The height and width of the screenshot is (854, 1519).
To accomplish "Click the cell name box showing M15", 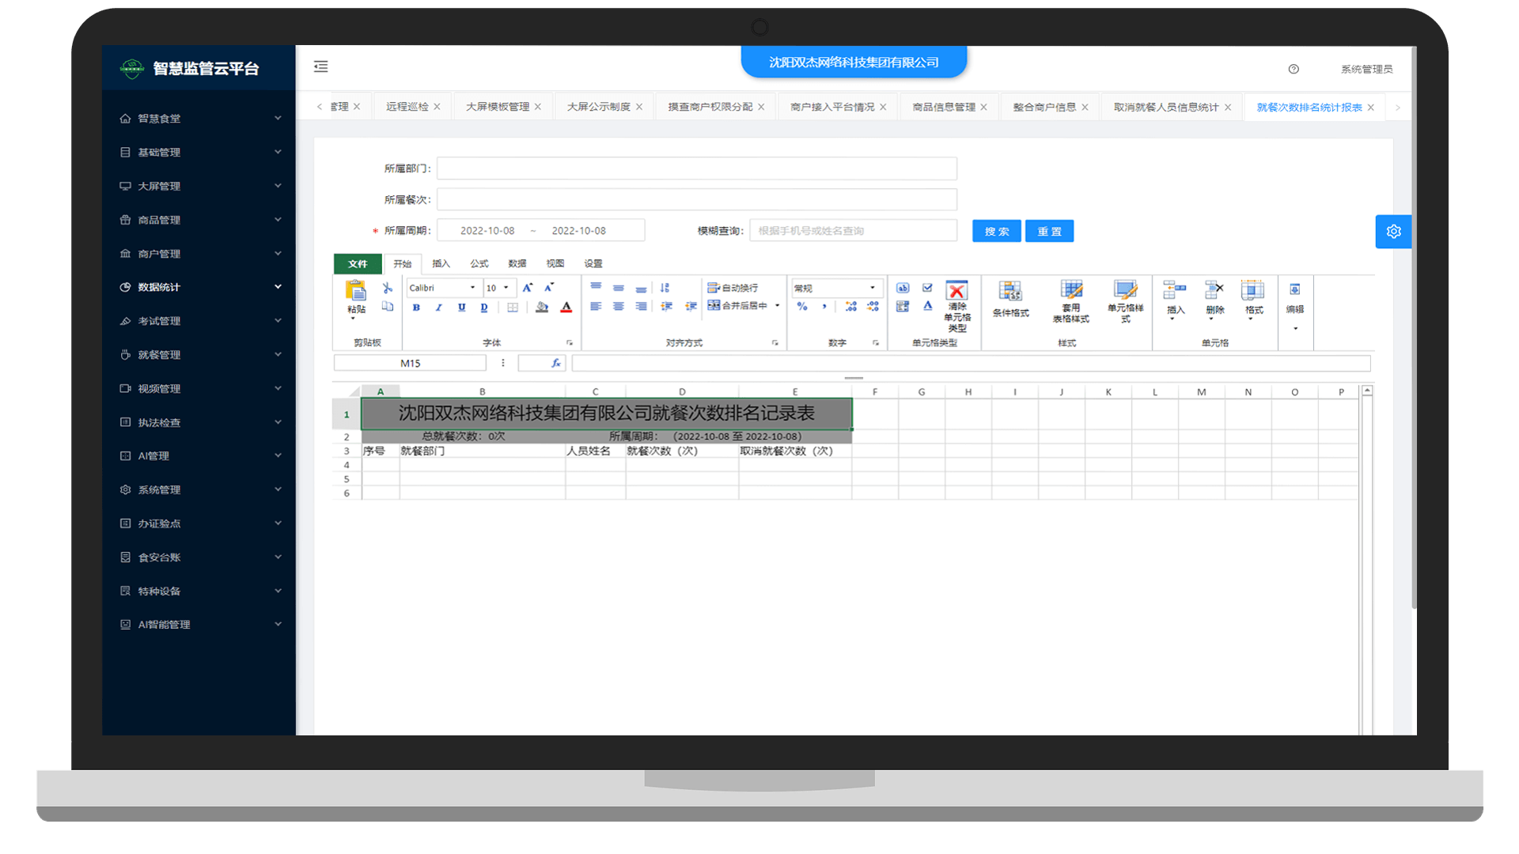I will (410, 363).
